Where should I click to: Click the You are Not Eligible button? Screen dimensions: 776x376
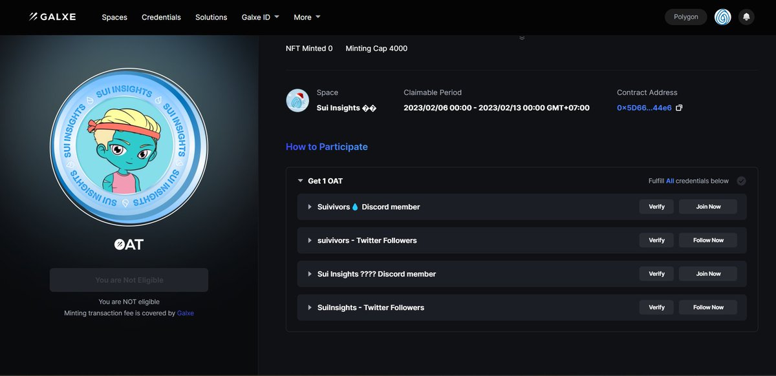129,280
